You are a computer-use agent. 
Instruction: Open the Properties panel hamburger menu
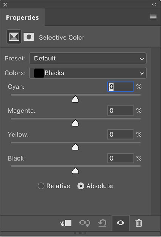(153, 17)
